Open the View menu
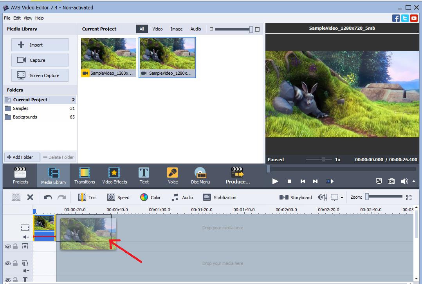Screen dimensions: 422x284 (x=28, y=18)
